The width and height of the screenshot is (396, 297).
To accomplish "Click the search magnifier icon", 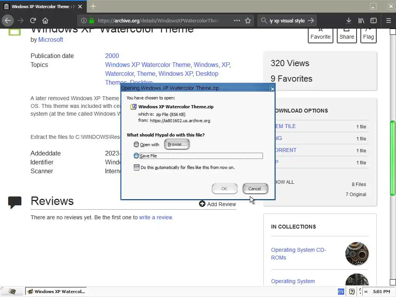I will 264,21.
